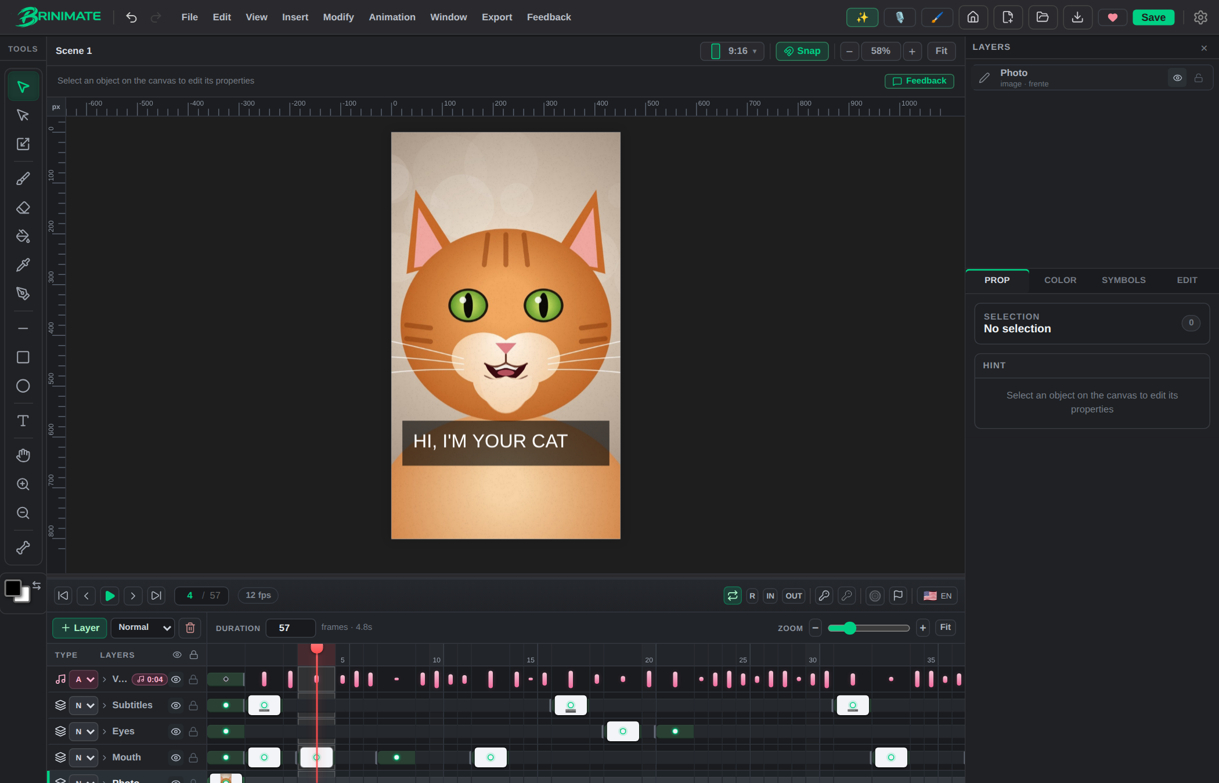Select the eraser tool
This screenshot has height=783, width=1219.
coord(23,208)
